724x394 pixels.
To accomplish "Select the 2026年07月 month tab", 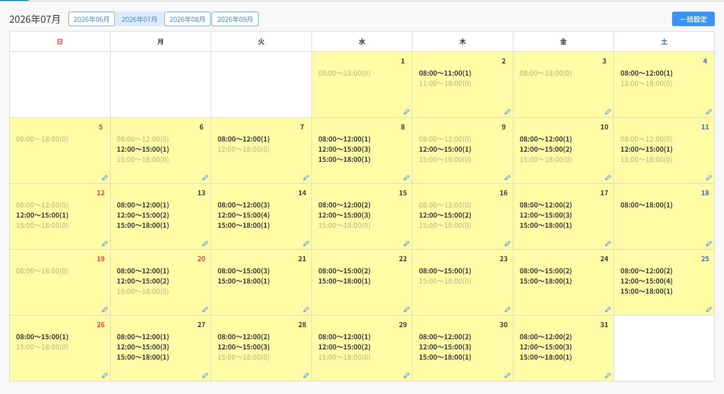I will pos(139,19).
